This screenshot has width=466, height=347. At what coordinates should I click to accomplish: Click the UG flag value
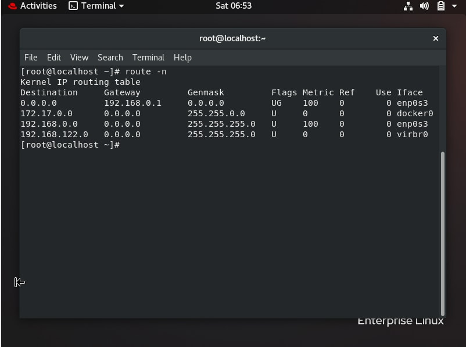(x=277, y=103)
